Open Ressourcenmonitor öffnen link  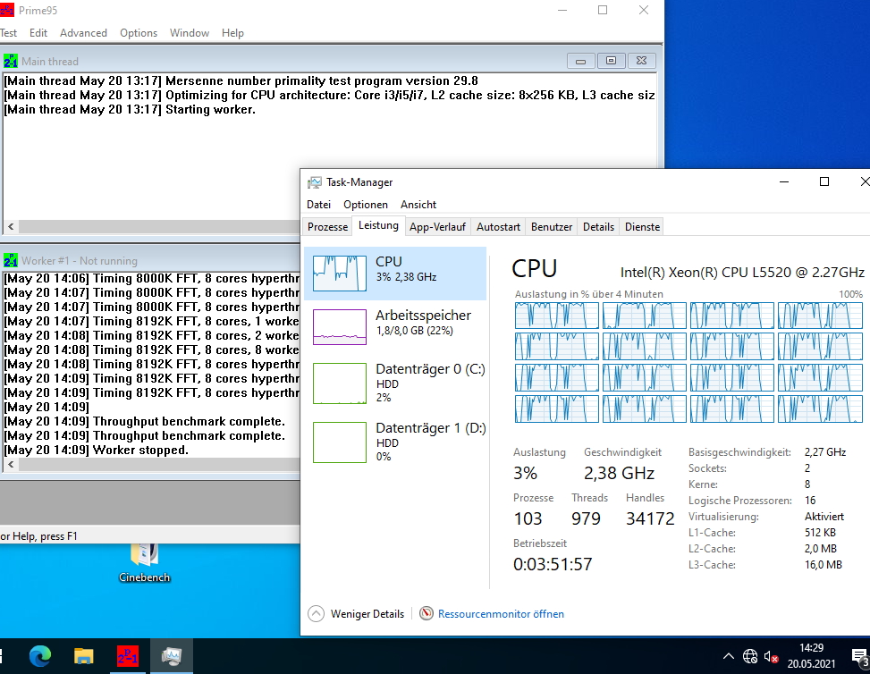coord(501,613)
